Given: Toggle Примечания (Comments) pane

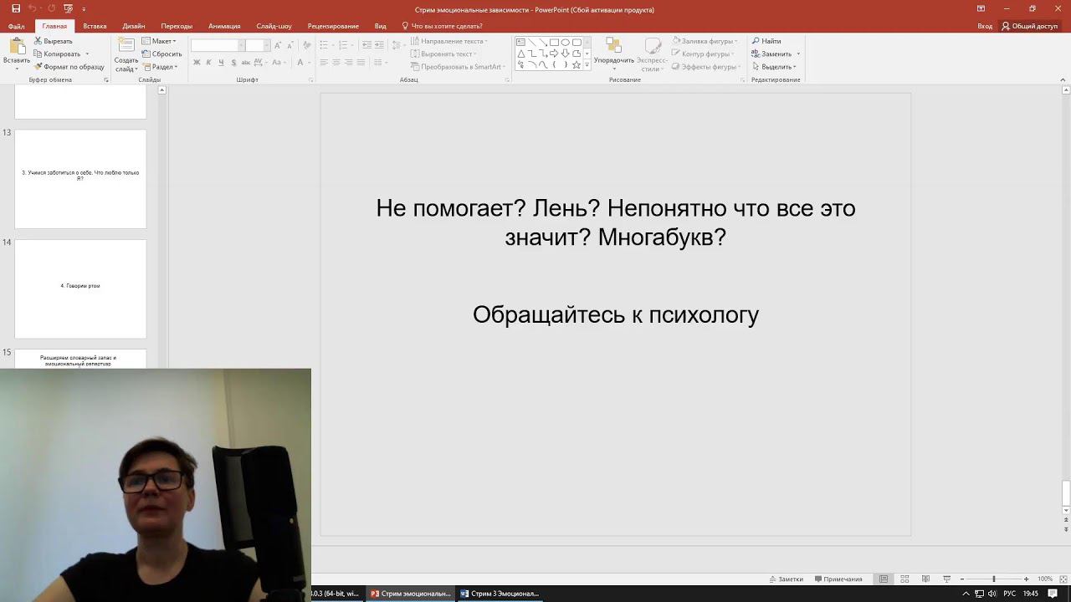Looking at the screenshot, I should click(838, 579).
